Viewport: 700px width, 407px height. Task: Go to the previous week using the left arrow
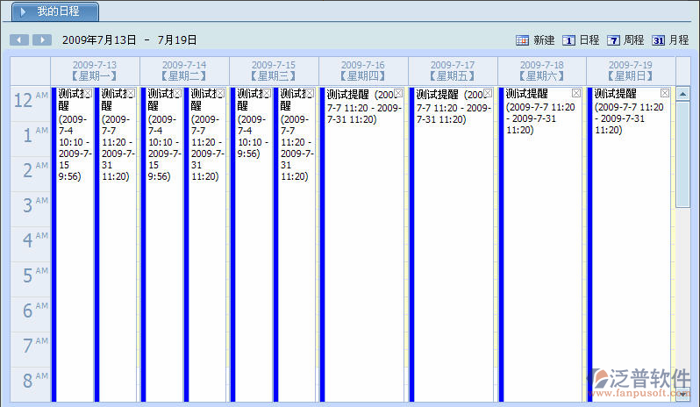point(18,40)
